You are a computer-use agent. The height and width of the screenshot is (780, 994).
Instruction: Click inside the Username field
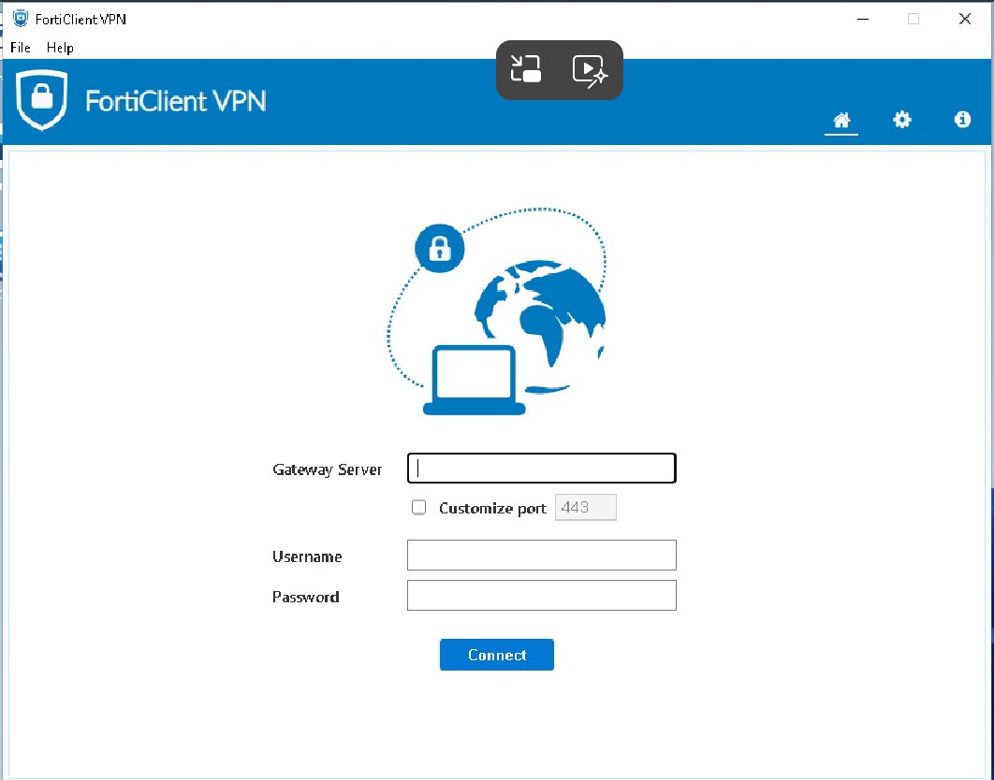[x=541, y=555]
